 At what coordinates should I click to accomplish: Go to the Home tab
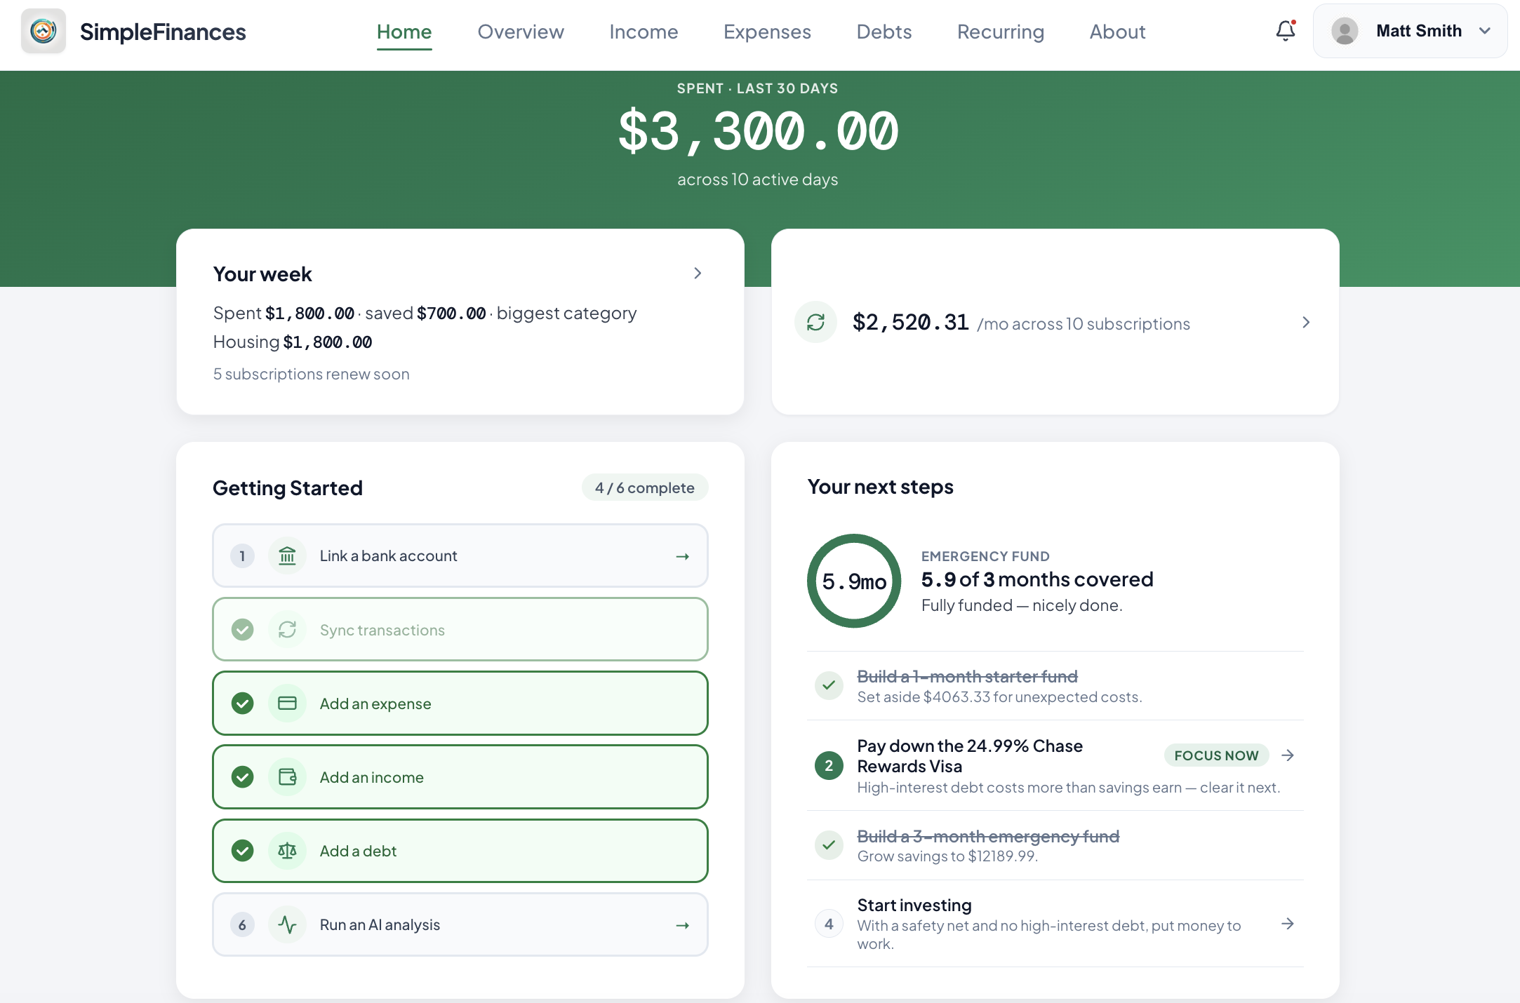pos(404,32)
